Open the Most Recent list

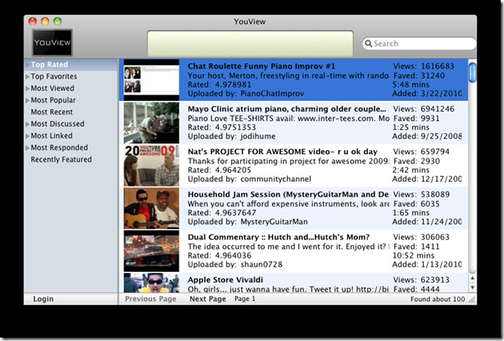tap(52, 112)
